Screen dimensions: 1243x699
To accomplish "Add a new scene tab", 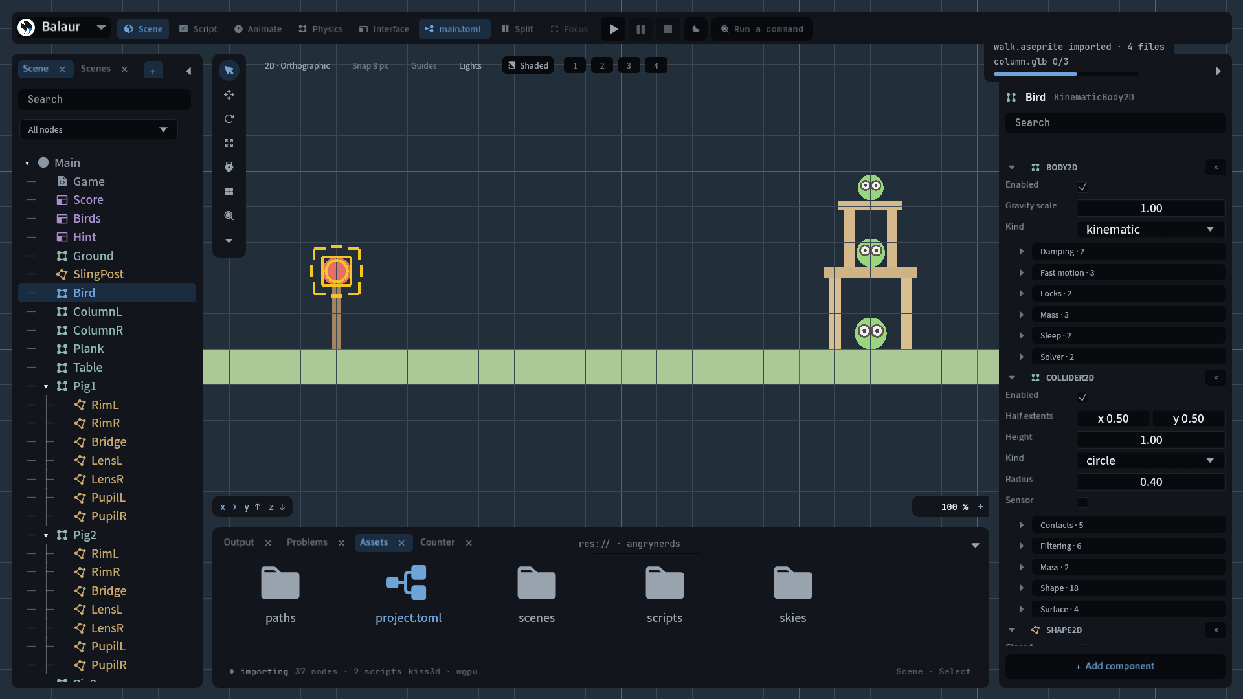I will point(153,71).
